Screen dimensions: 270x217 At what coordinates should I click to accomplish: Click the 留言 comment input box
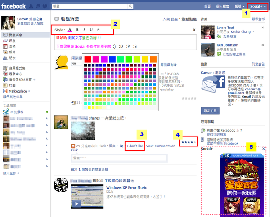pos(119,158)
